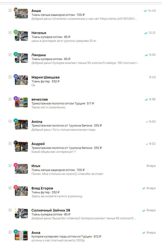Click the read checkmarks in Аиша's chat
This screenshot has height=244, width=162.
pos(145,11)
